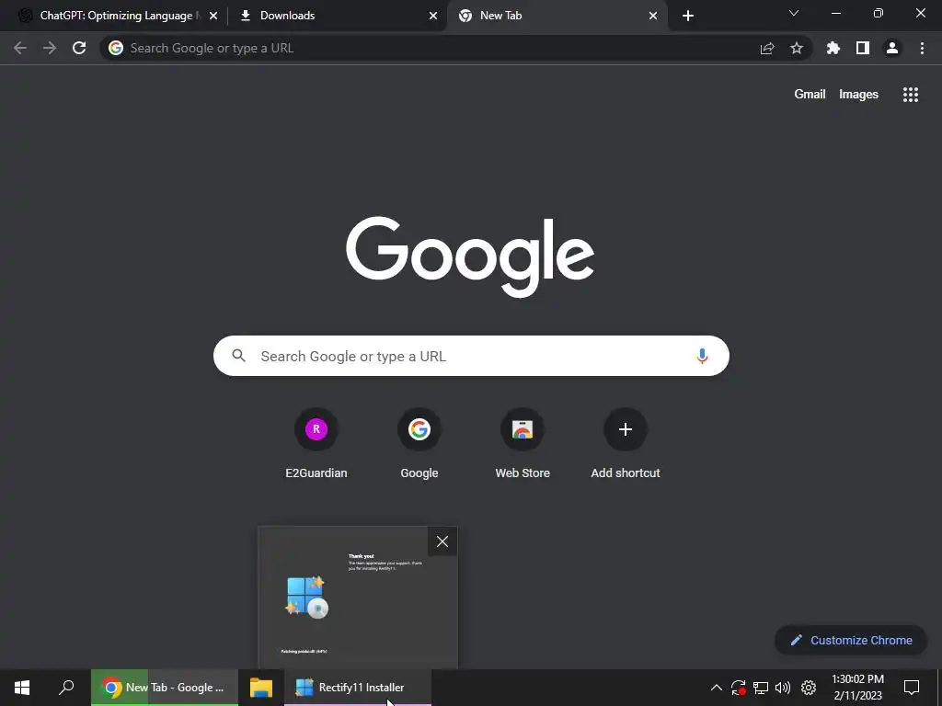
Task: Open a new browser tab
Action: pos(688,17)
